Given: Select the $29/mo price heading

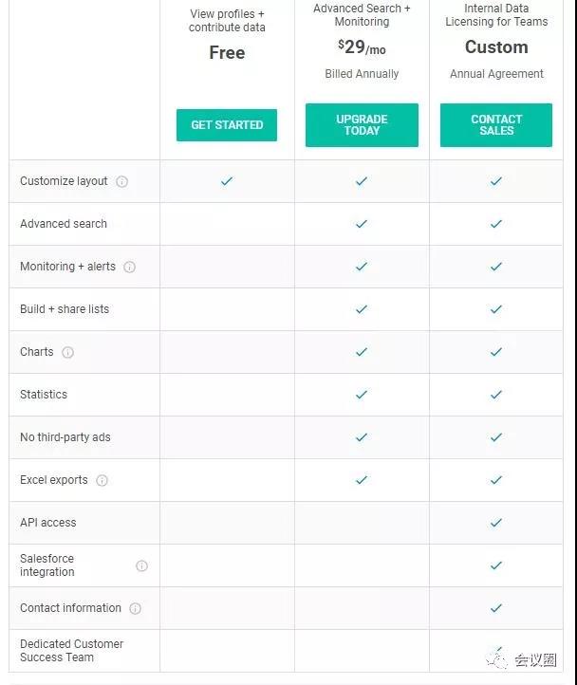Looking at the screenshot, I should 362,47.
